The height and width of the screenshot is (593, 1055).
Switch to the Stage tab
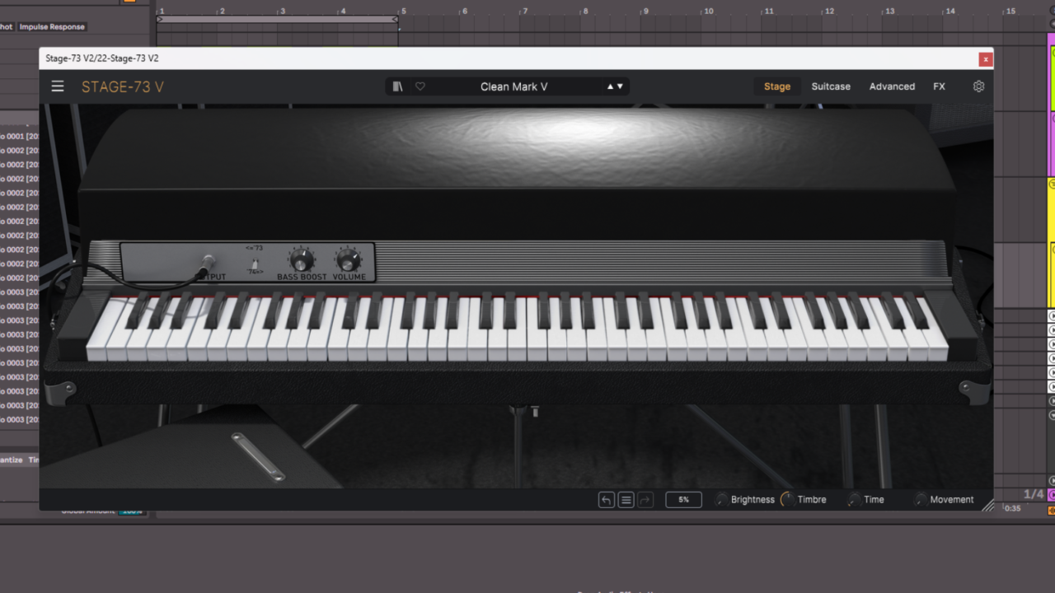coord(777,86)
